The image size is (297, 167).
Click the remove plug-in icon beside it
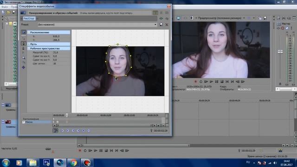167,19
